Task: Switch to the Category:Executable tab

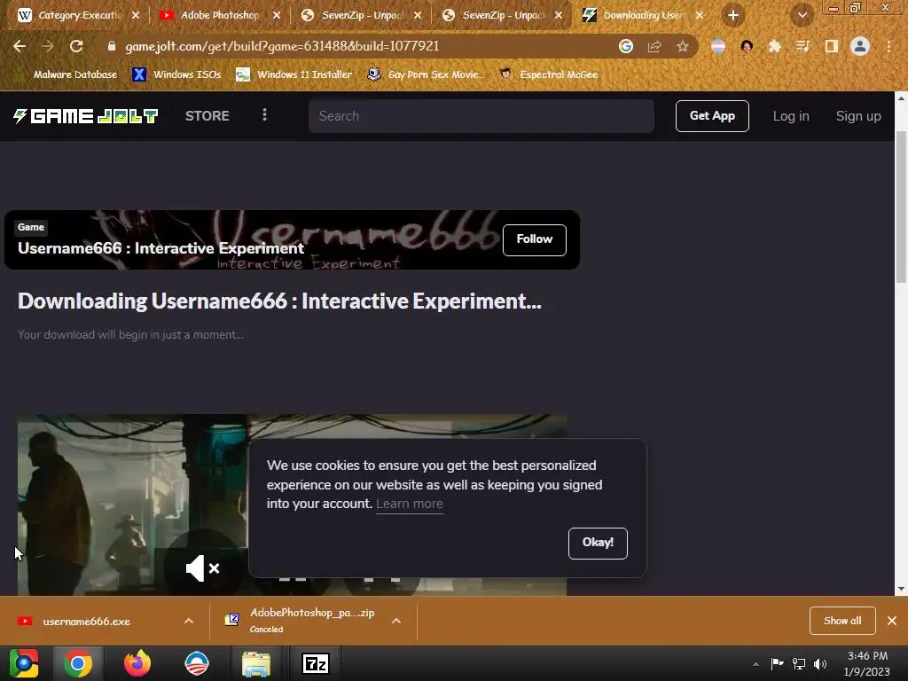Action: tap(78, 15)
